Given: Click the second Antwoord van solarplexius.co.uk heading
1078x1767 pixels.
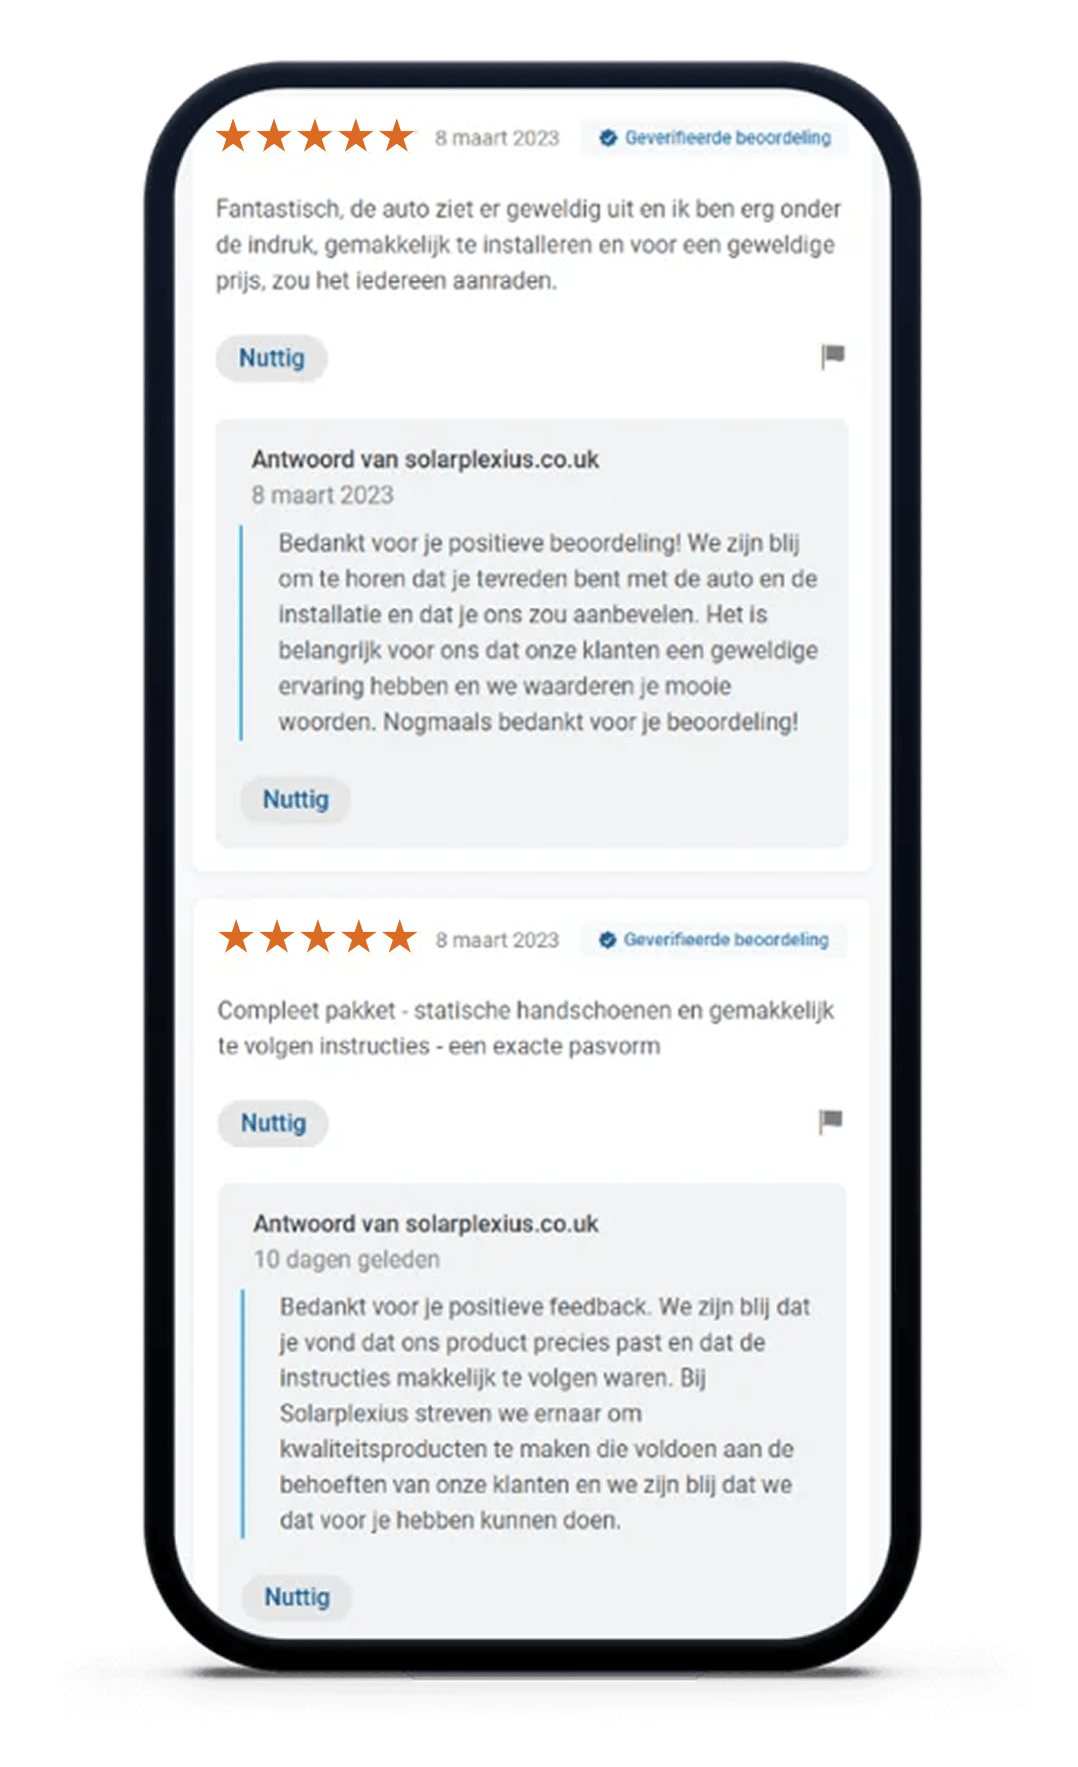Looking at the screenshot, I should 425,1224.
